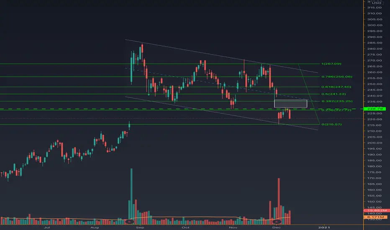Click the current price tag 228.79

375,109
